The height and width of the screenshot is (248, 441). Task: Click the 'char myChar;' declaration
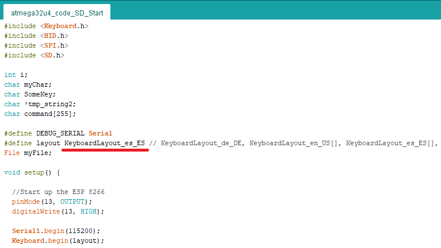(28, 84)
